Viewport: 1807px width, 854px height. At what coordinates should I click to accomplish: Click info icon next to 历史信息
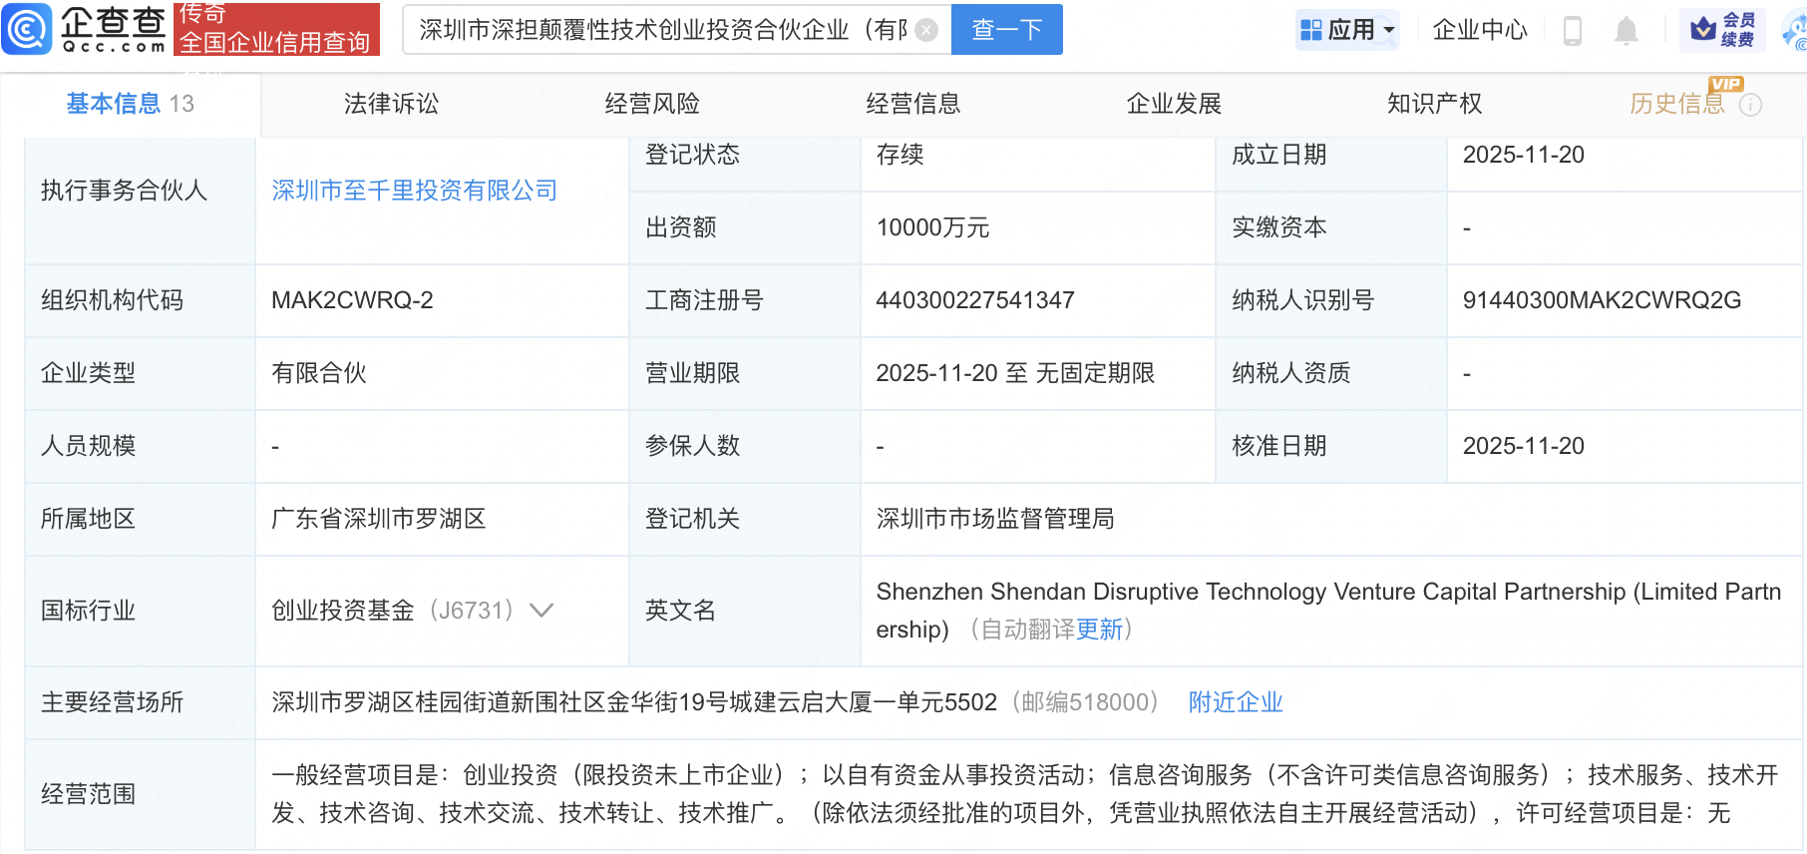coord(1750,105)
